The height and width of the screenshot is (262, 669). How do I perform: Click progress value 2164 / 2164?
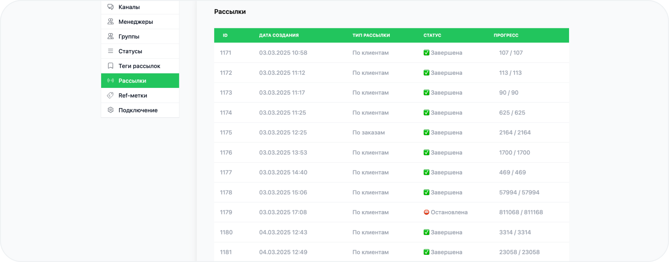tap(515, 132)
